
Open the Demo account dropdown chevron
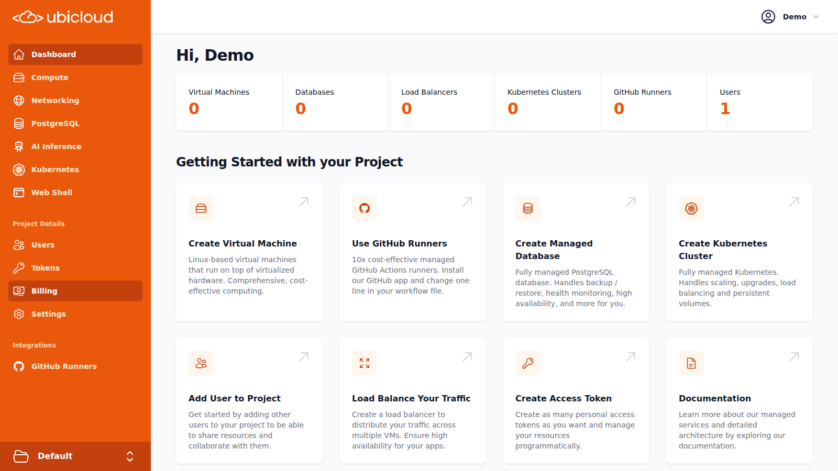point(816,17)
